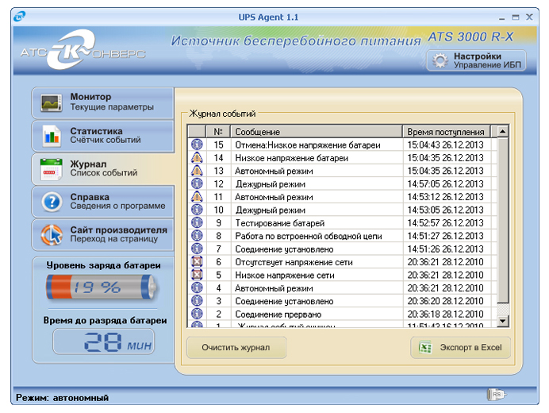Select 'Тестирование батарей' message
The height and width of the screenshot is (413, 549).
pos(280,223)
